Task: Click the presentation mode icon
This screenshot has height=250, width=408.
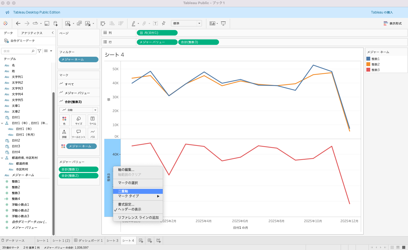Action: (223, 23)
